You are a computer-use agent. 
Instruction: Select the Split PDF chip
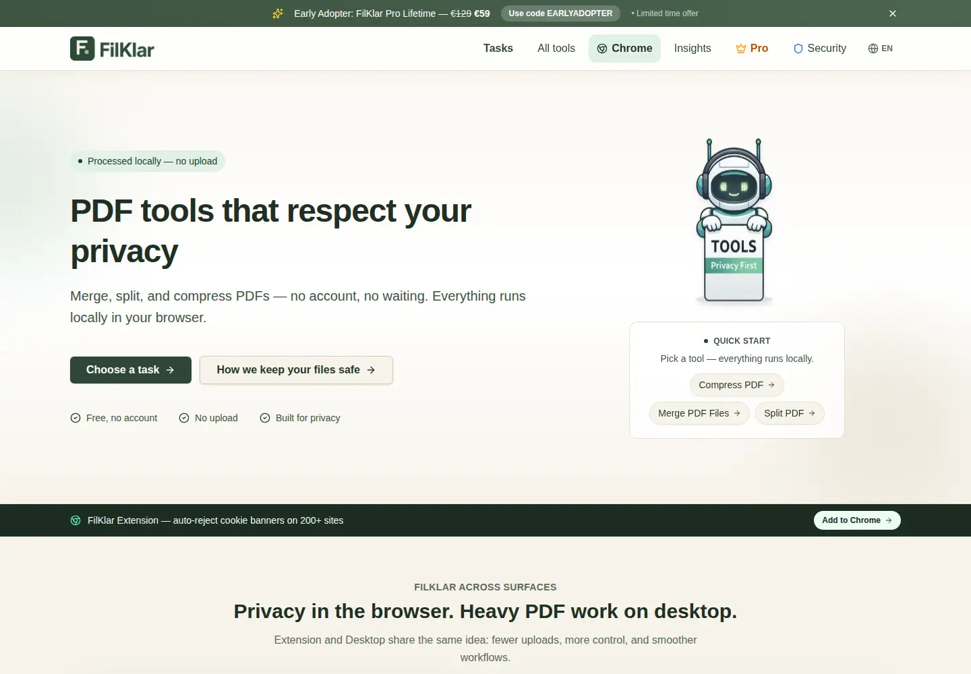coord(790,413)
